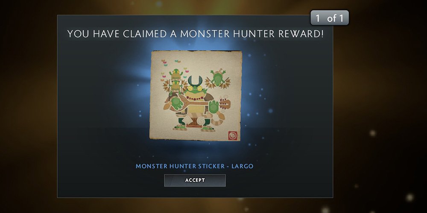Click the striped curled tail on the sticker
The image size is (427, 213).
217,119
